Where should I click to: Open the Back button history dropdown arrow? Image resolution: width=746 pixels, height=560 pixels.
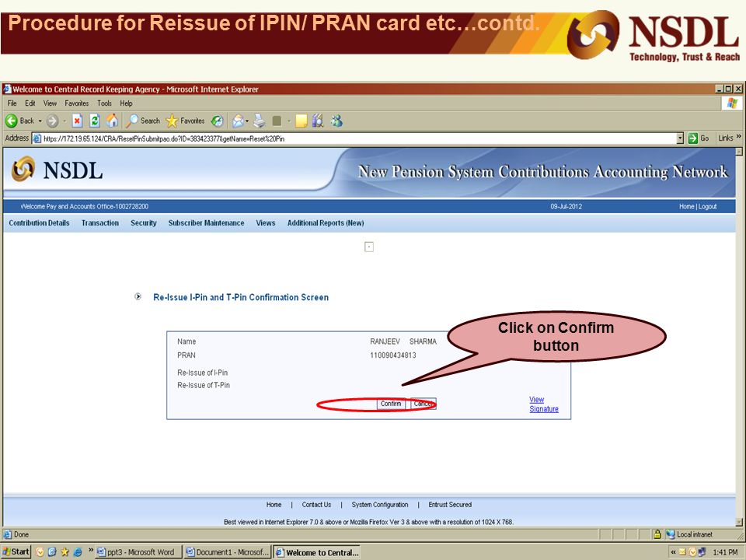(x=40, y=121)
